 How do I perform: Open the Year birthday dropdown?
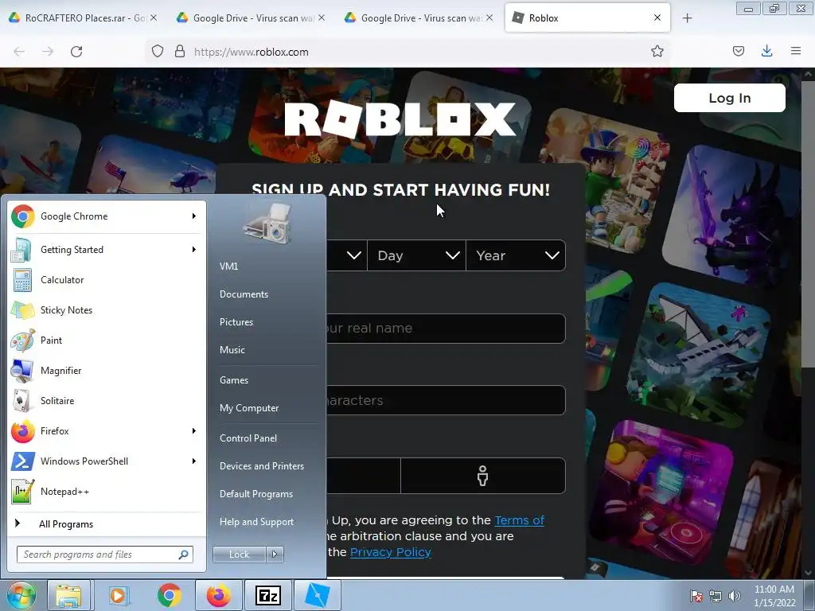click(516, 255)
